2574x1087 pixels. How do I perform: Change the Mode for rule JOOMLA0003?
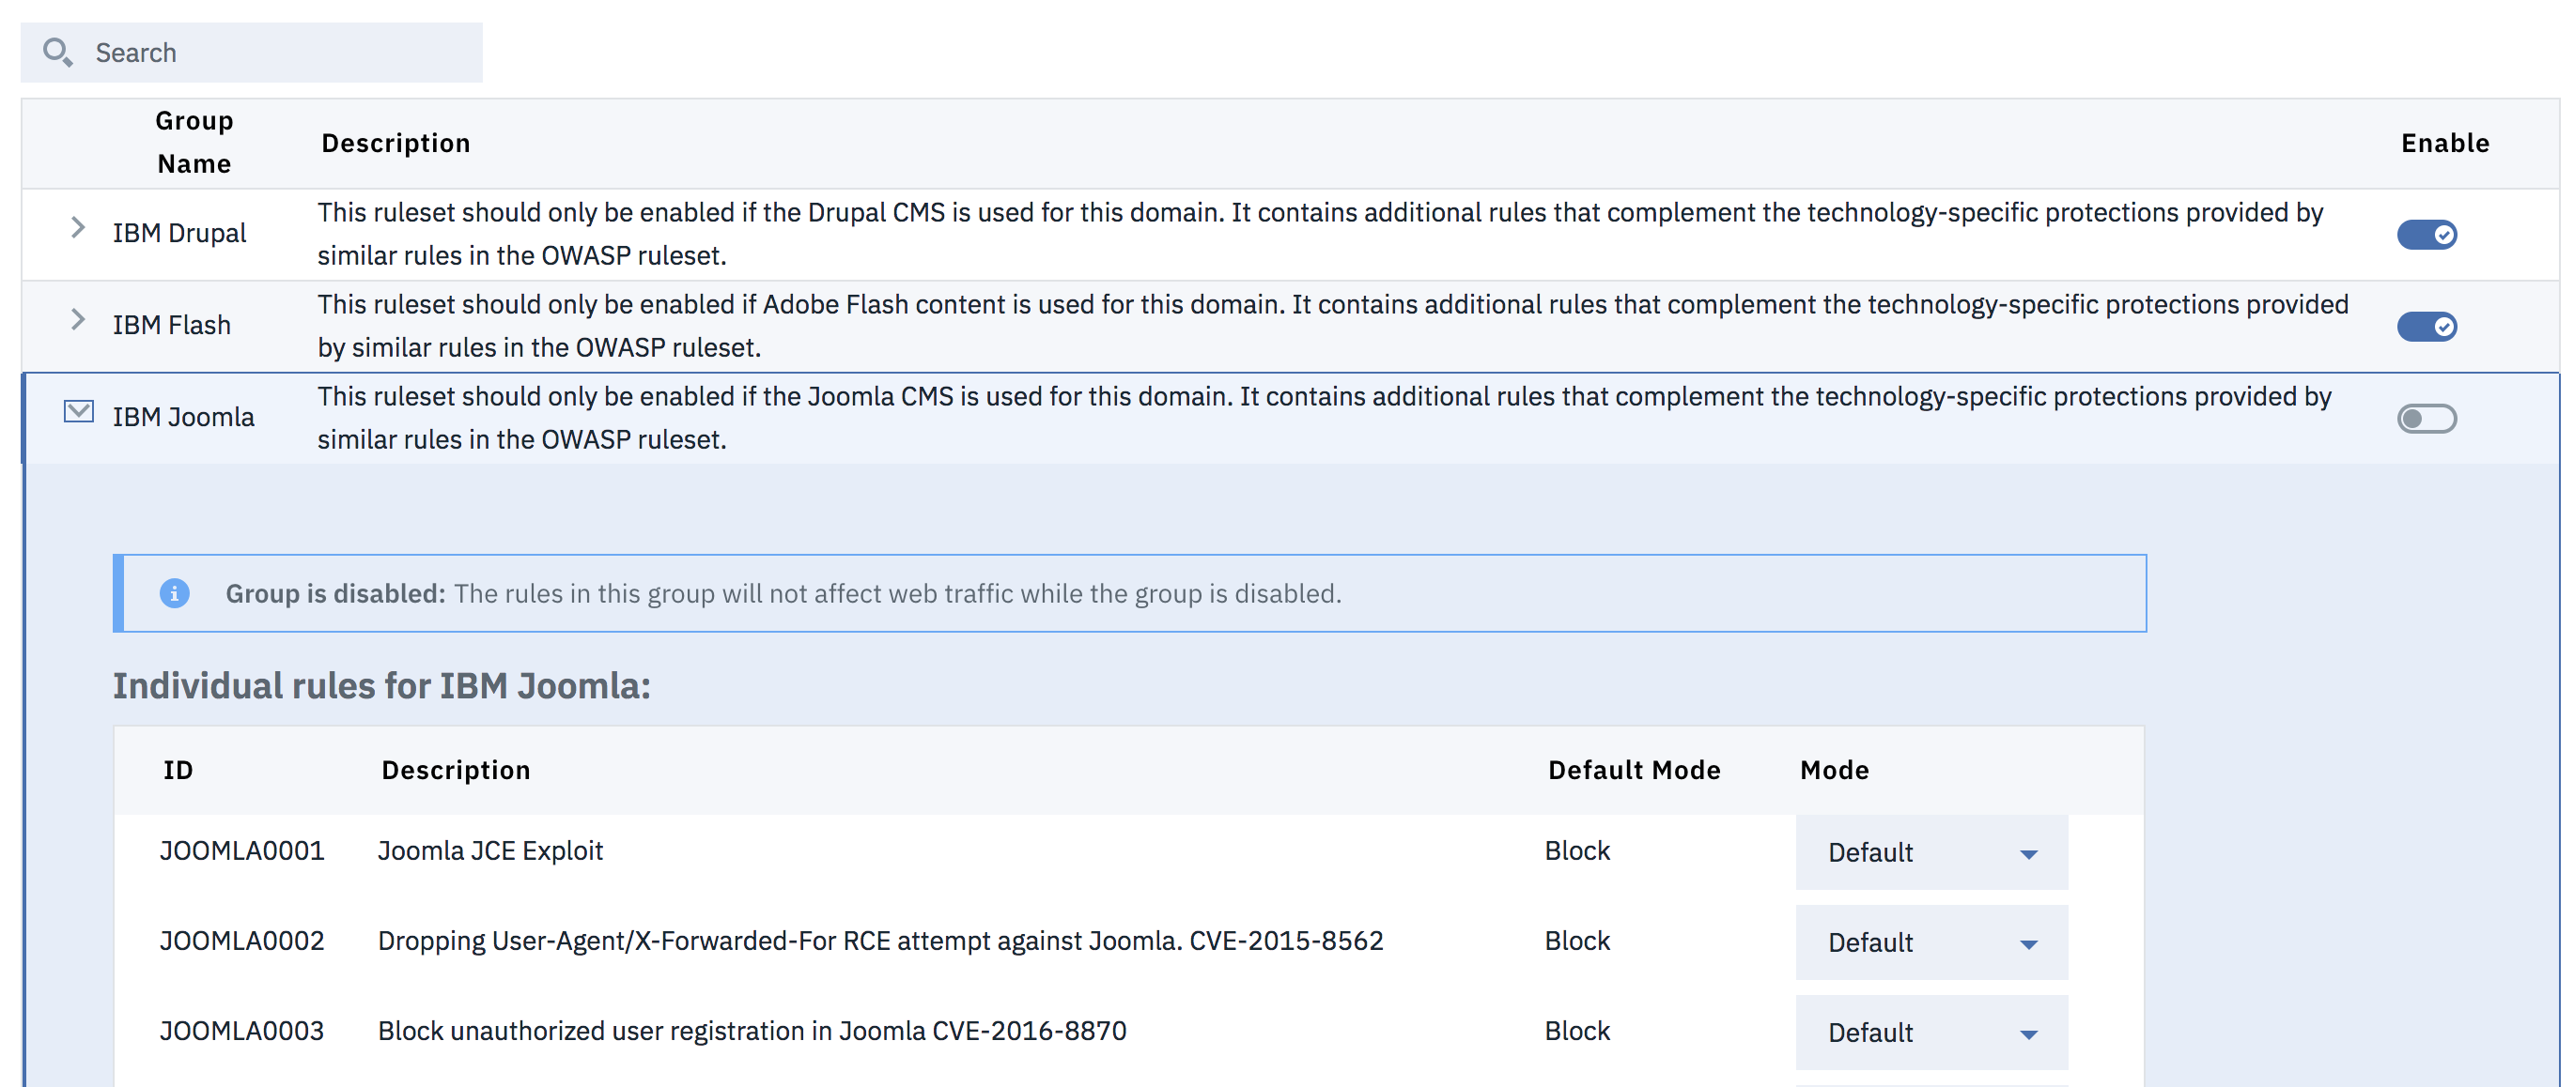coord(1930,1031)
